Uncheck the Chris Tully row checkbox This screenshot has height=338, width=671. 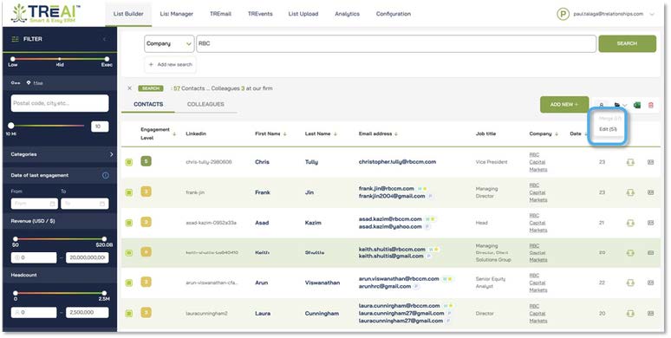tap(129, 162)
